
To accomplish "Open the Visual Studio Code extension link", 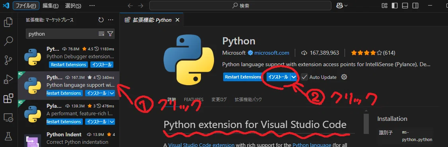I will point(201,145).
